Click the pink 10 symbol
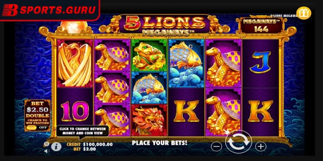The image size is (323, 161). [75, 111]
